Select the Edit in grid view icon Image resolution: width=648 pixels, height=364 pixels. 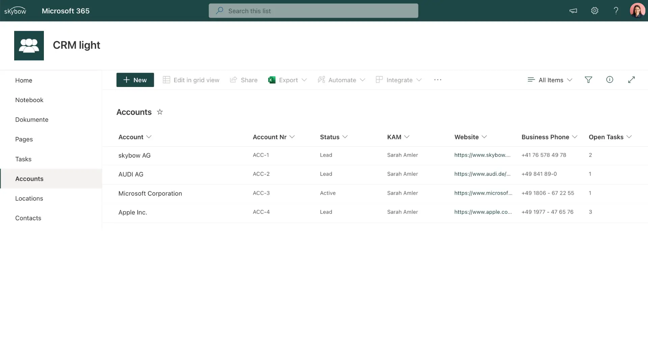pyautogui.click(x=166, y=80)
